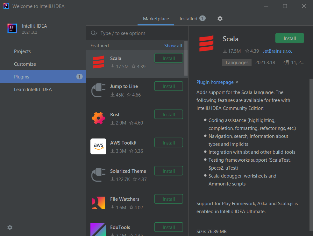
Task: Install the EduTools plugin
Action: tap(169, 227)
